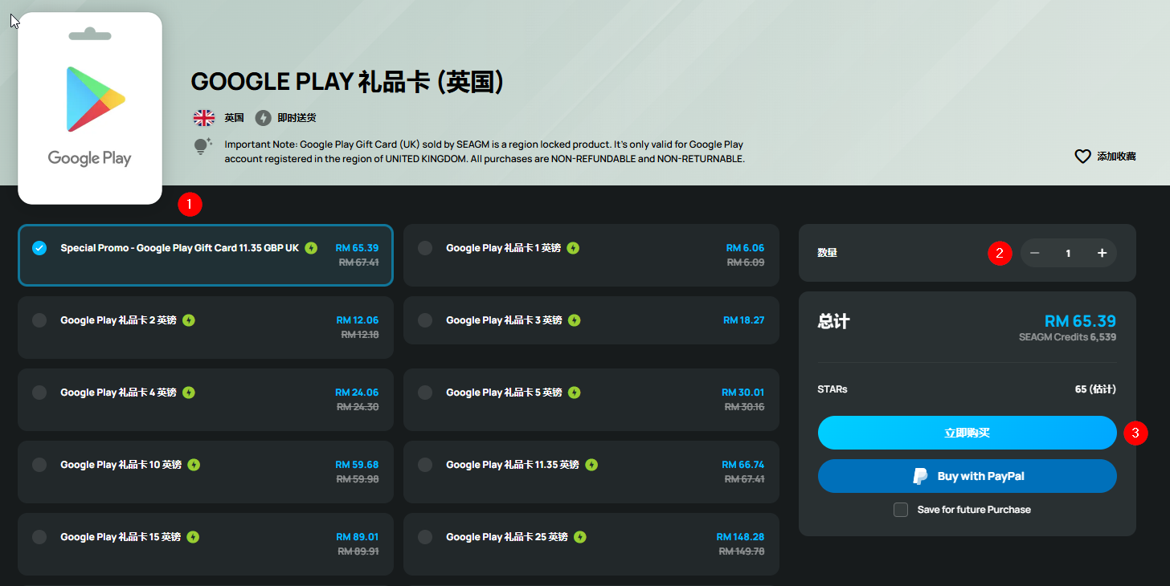Choose the 礼品卡 2 英镑 radio button
This screenshot has height=586, width=1170.
click(39, 320)
